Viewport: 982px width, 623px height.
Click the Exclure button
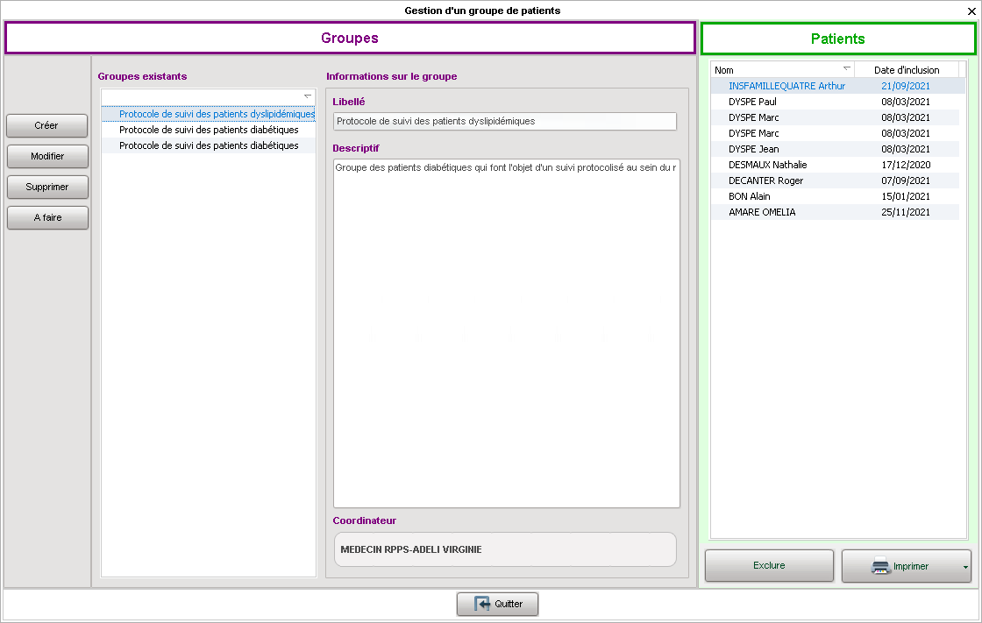(x=769, y=566)
